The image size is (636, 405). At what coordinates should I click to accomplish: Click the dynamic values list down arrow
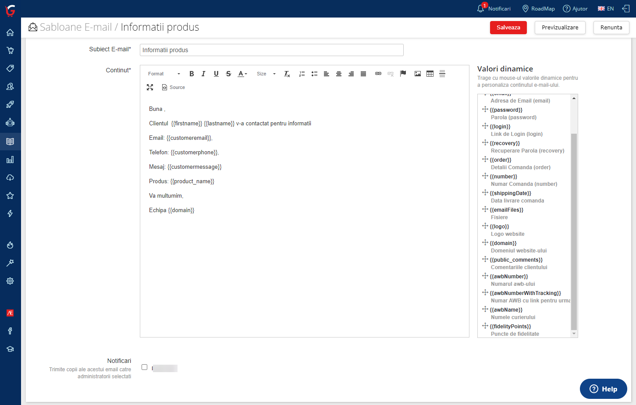point(574,334)
